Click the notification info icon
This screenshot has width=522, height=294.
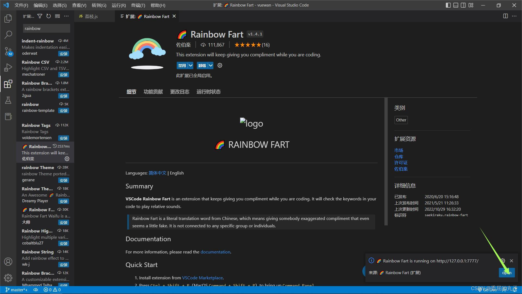click(x=371, y=261)
